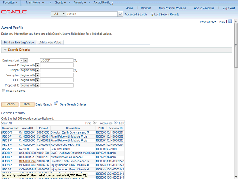Screen dimensions: 238x179
Task: Click the personalize page icon beside Help
Action: tap(230, 22)
